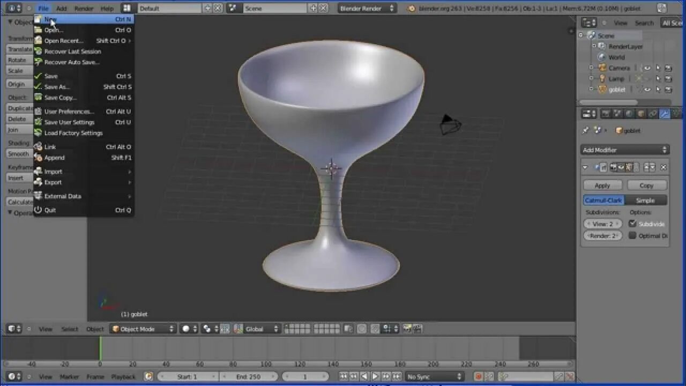Click the View: 2 subdivisions slider
This screenshot has width=686, height=386.
pos(603,224)
